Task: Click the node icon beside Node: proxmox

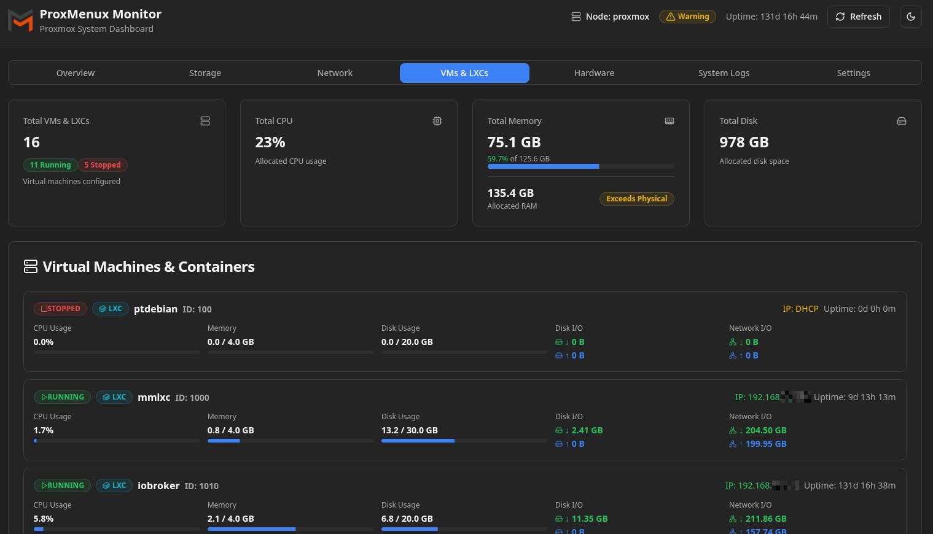Action: coord(576,17)
